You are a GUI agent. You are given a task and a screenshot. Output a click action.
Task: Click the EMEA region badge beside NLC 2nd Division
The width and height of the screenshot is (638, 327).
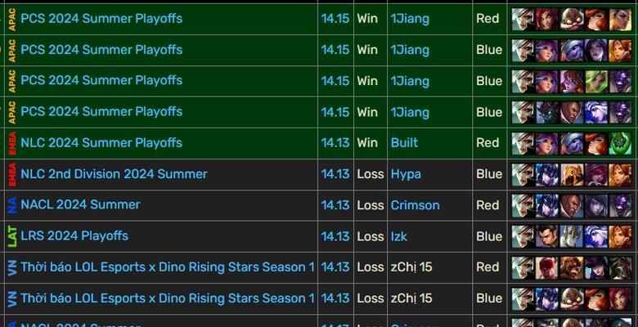(x=11, y=174)
